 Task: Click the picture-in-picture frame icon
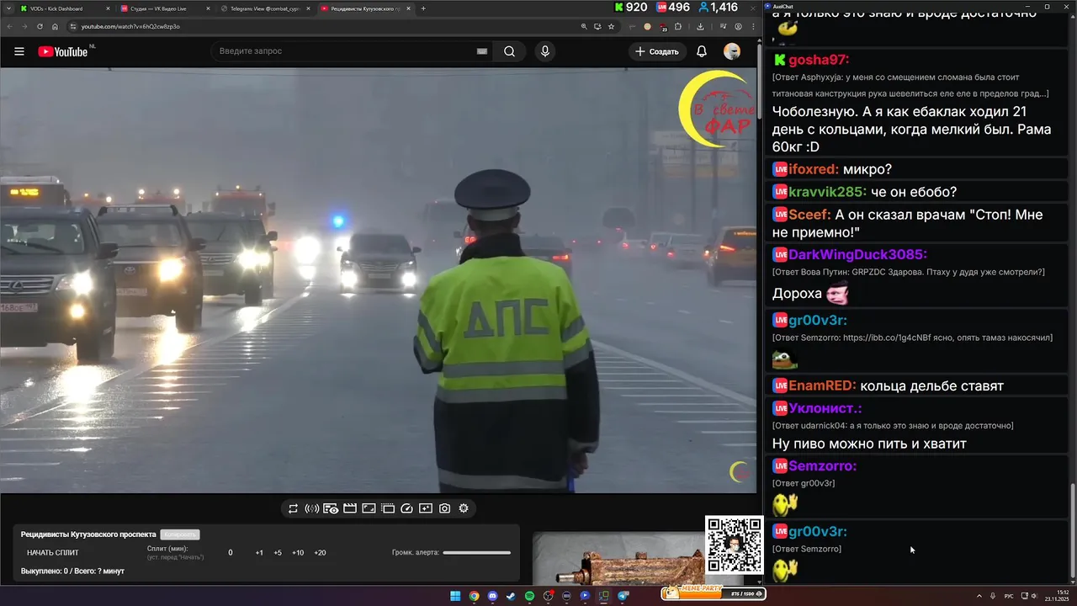[x=369, y=508]
